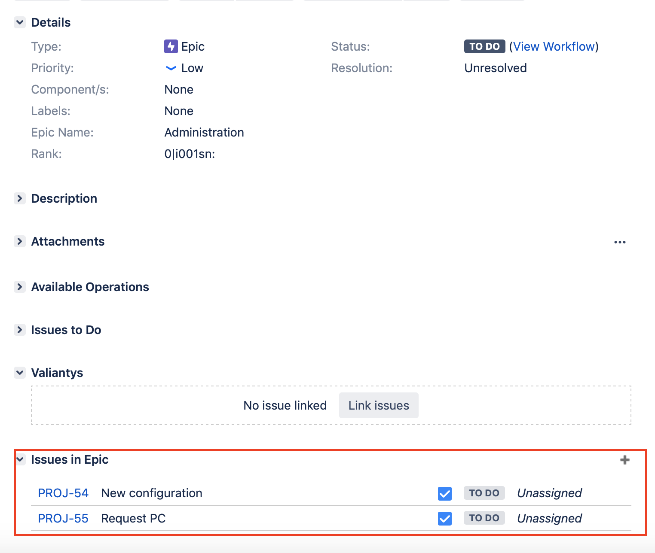Screen dimensions: 655x553
Task: Collapse the Valiantys section
Action: [20, 373]
